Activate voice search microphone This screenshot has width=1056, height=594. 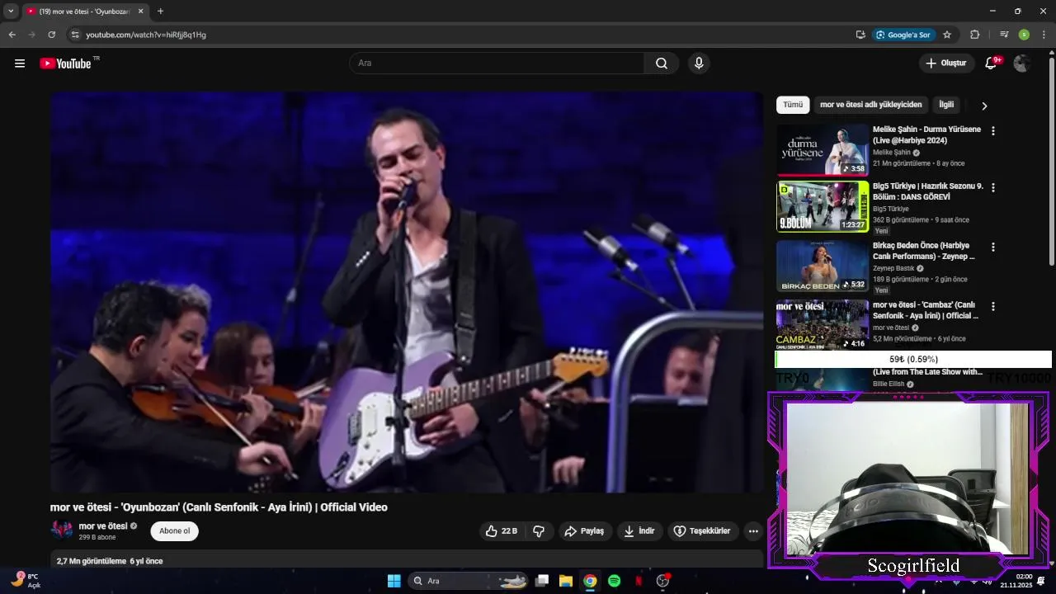point(699,64)
